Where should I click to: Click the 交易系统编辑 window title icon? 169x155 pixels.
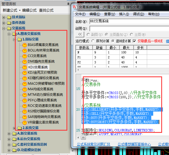click(75, 7)
